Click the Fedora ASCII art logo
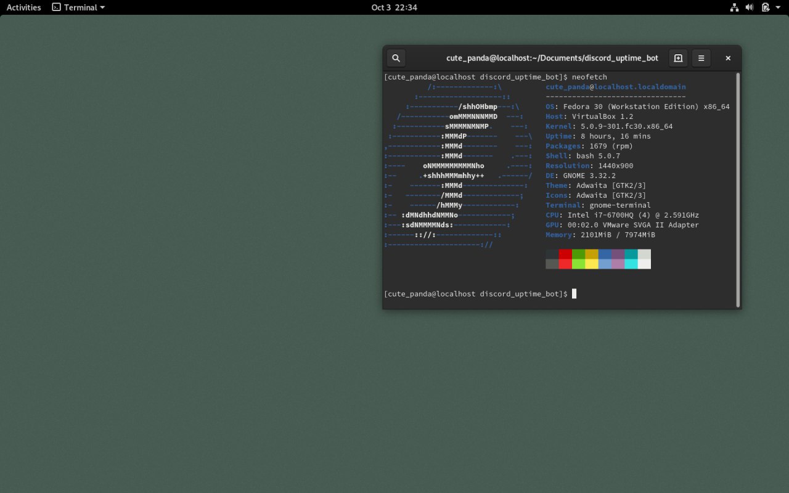This screenshot has height=493, width=789. click(x=458, y=166)
